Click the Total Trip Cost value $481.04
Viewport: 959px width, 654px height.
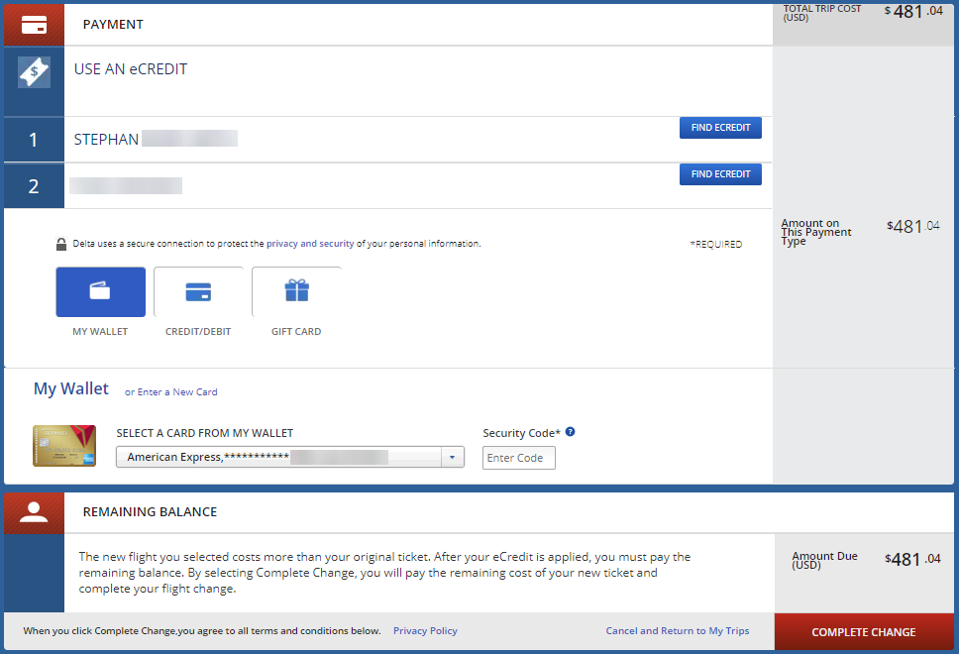pos(913,12)
